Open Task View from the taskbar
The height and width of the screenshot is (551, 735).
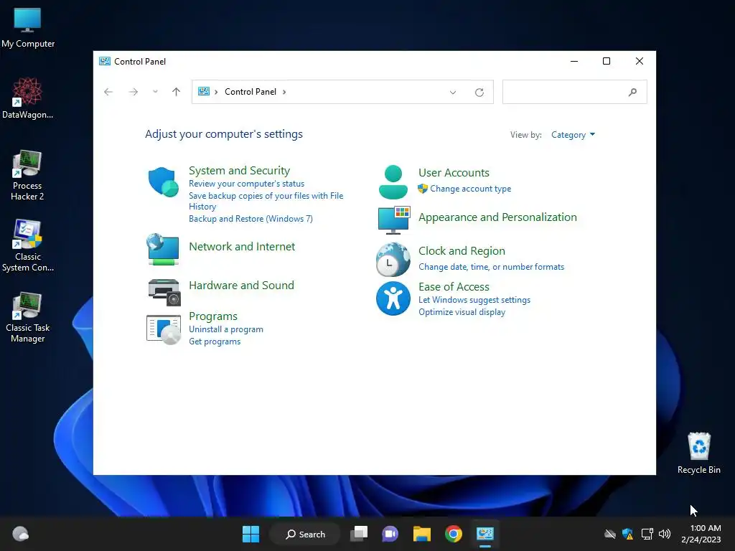click(x=359, y=534)
